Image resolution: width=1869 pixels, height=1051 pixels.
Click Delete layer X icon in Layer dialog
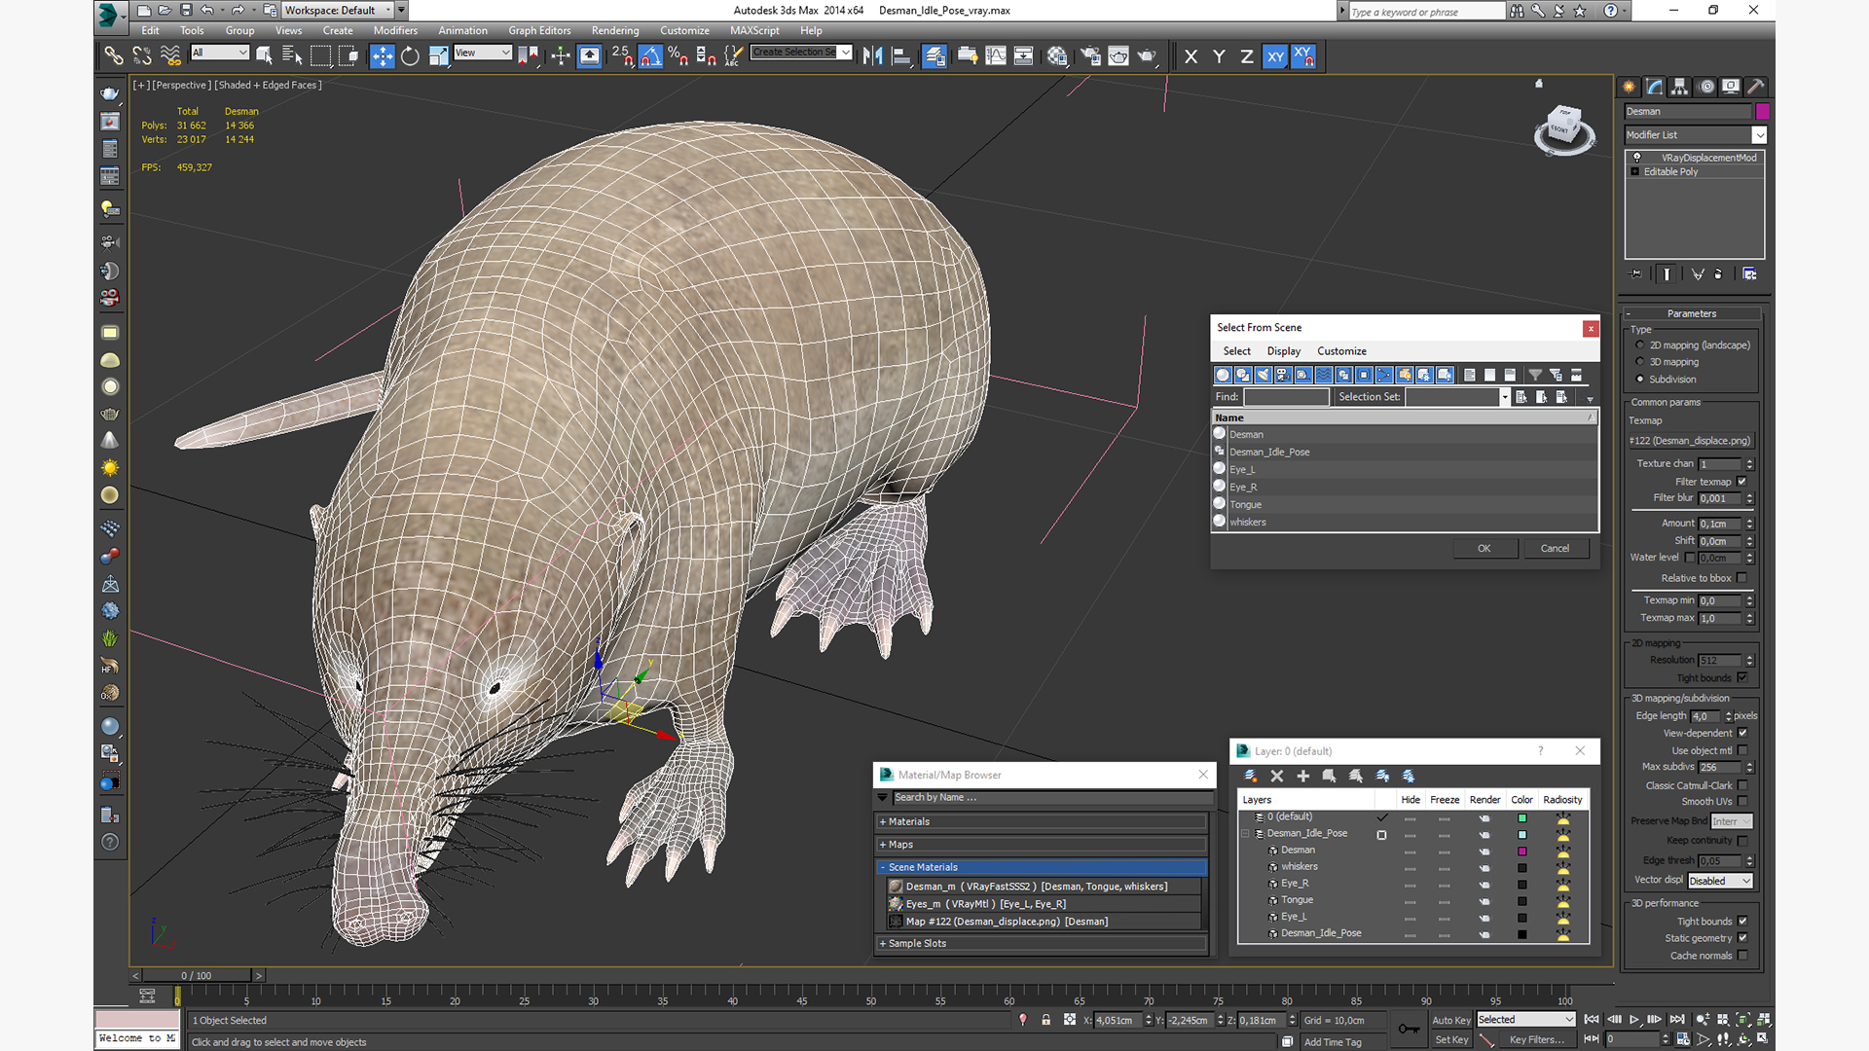[1277, 776]
